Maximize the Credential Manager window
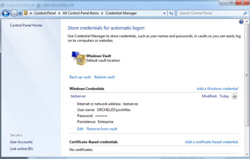The width and height of the screenshot is (250, 159). 231,3
